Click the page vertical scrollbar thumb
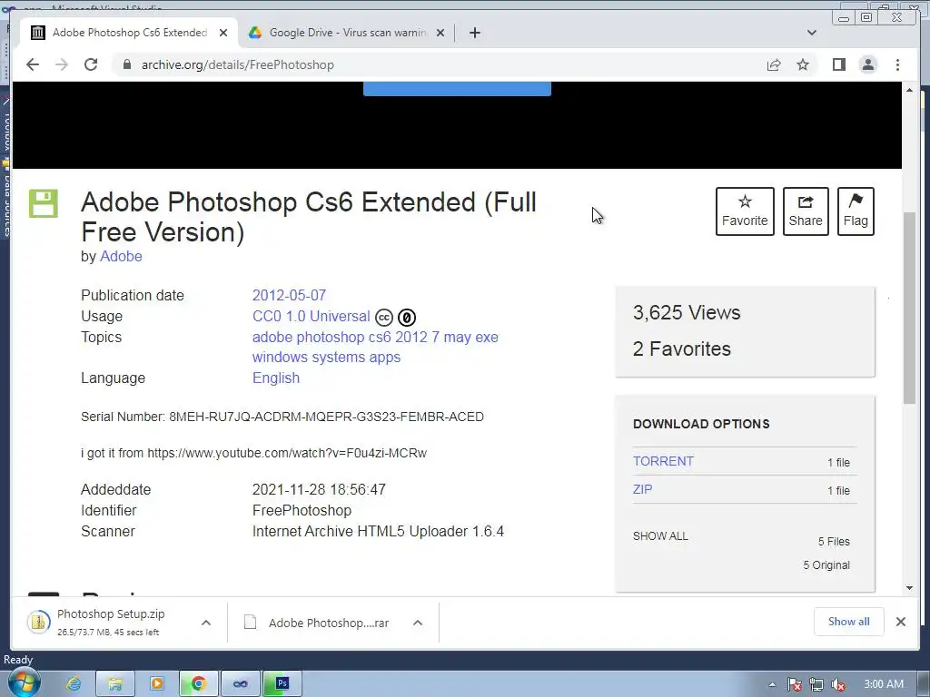Image resolution: width=930 pixels, height=697 pixels. click(x=909, y=309)
